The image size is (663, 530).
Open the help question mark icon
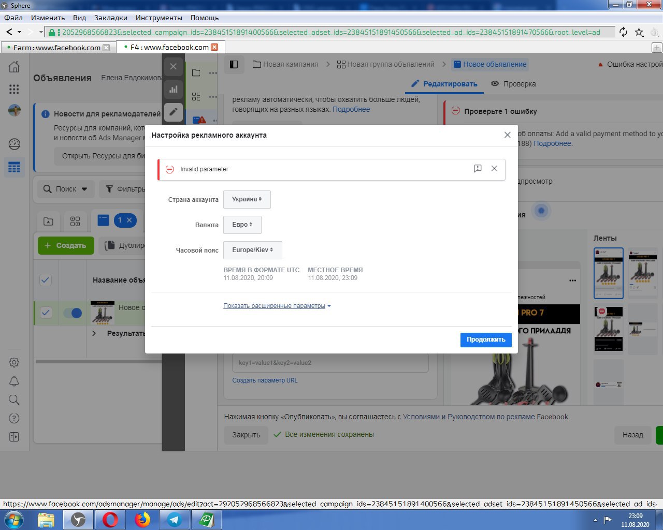15,418
